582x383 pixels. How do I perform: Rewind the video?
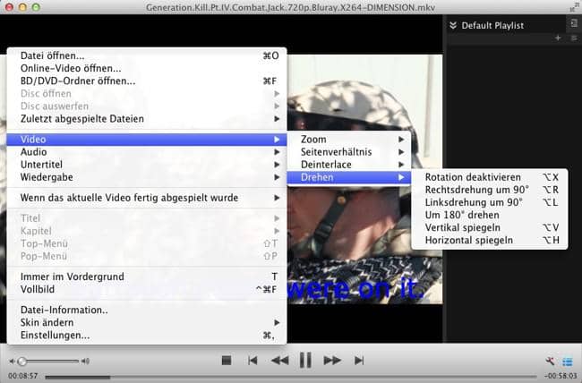click(280, 361)
